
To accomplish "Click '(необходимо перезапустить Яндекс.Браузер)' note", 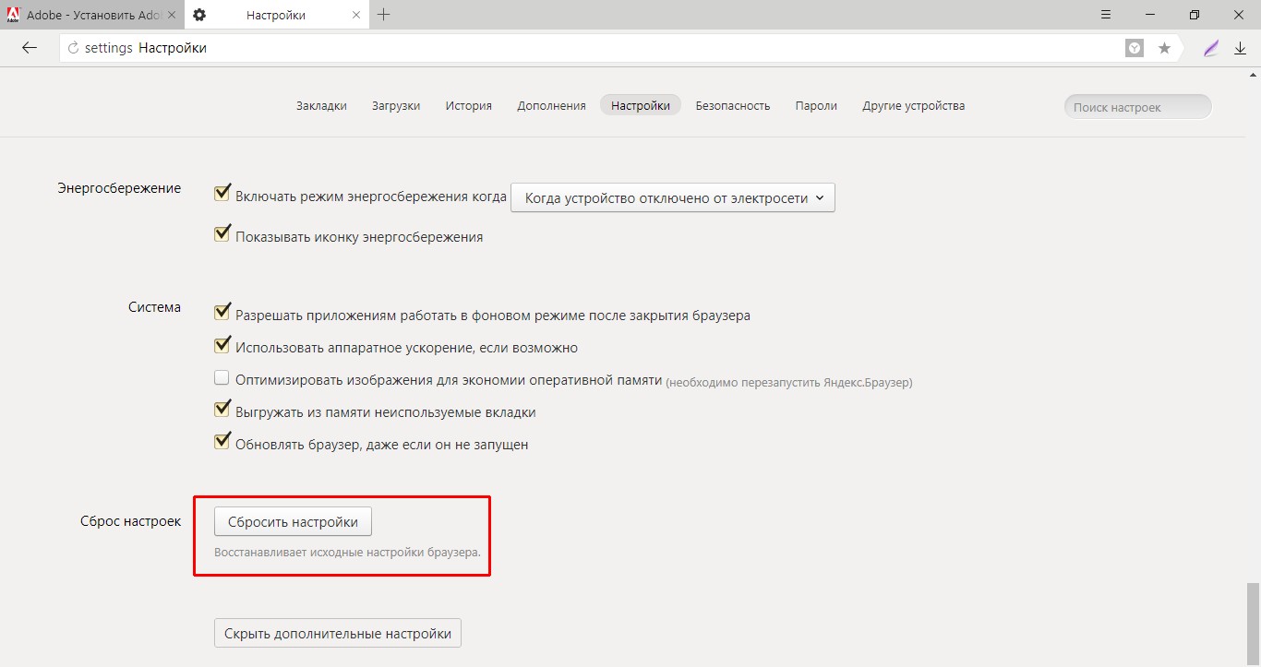I will click(x=789, y=382).
